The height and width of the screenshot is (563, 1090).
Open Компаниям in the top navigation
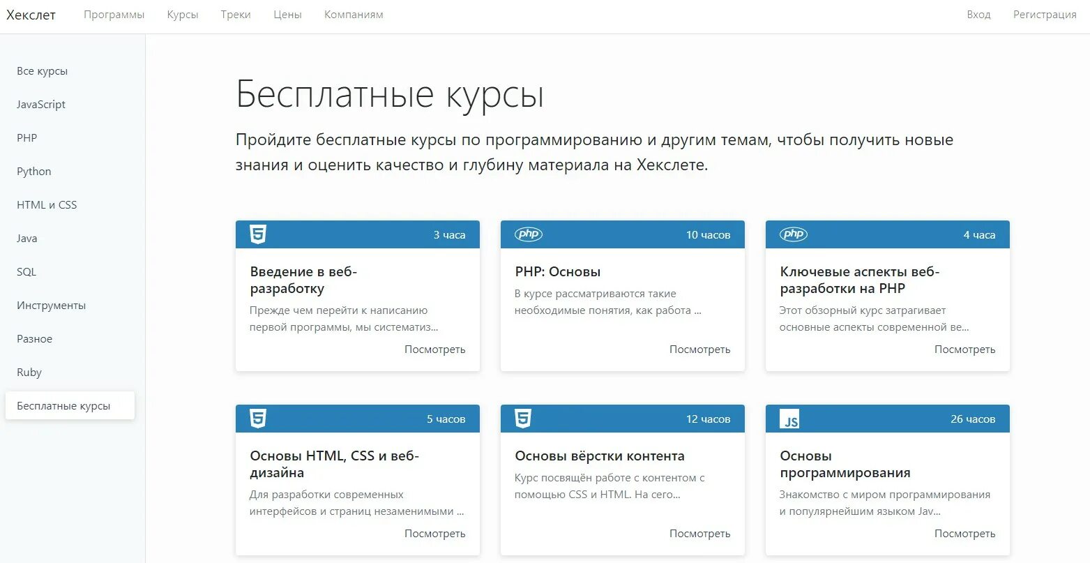tap(354, 15)
